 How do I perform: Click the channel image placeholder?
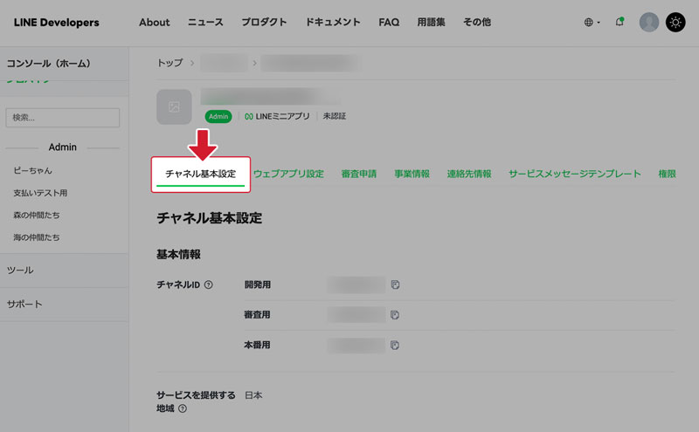[174, 106]
